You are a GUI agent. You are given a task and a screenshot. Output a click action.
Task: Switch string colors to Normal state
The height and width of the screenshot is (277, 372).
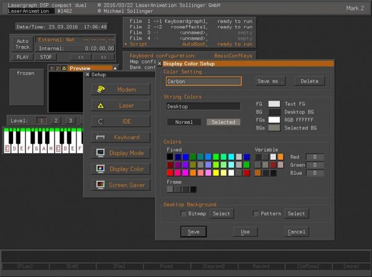[184, 122]
